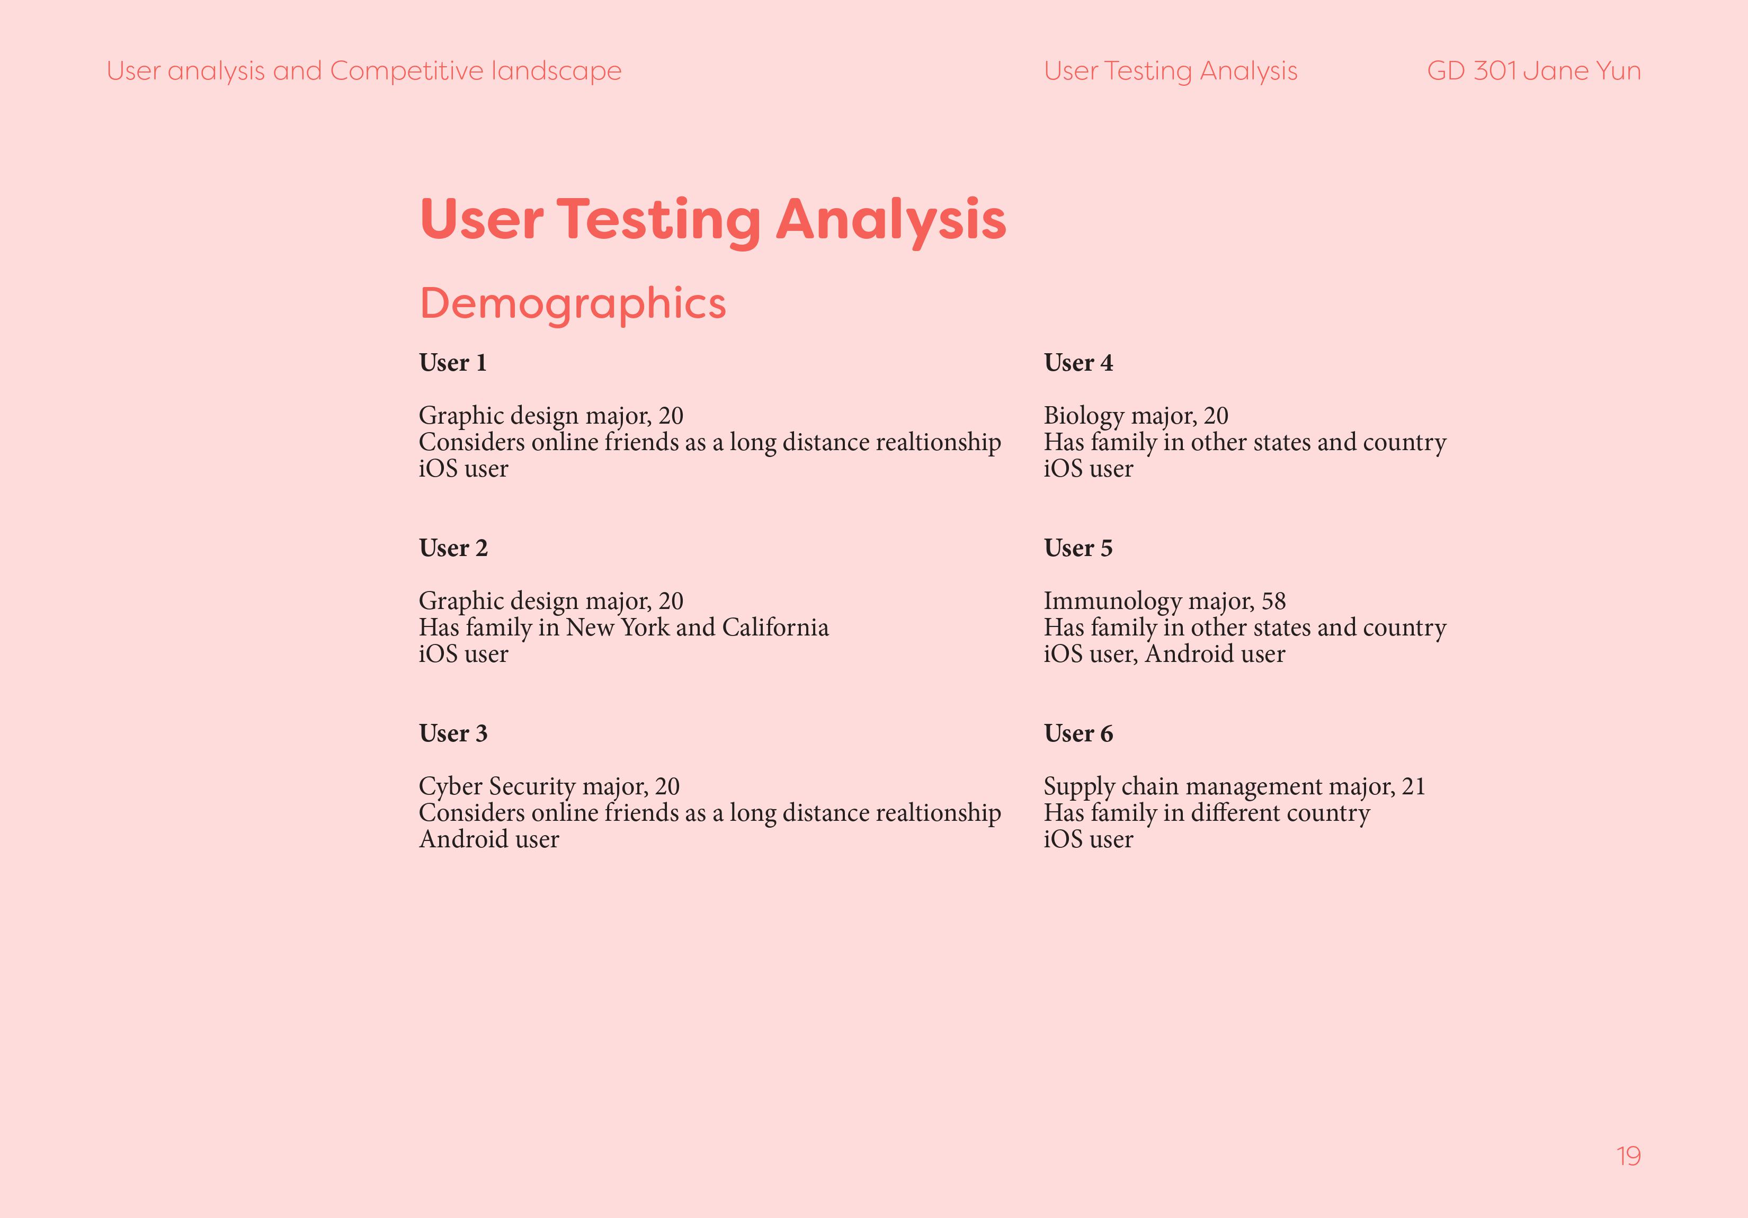Click the User 5 heading

[x=1078, y=548]
